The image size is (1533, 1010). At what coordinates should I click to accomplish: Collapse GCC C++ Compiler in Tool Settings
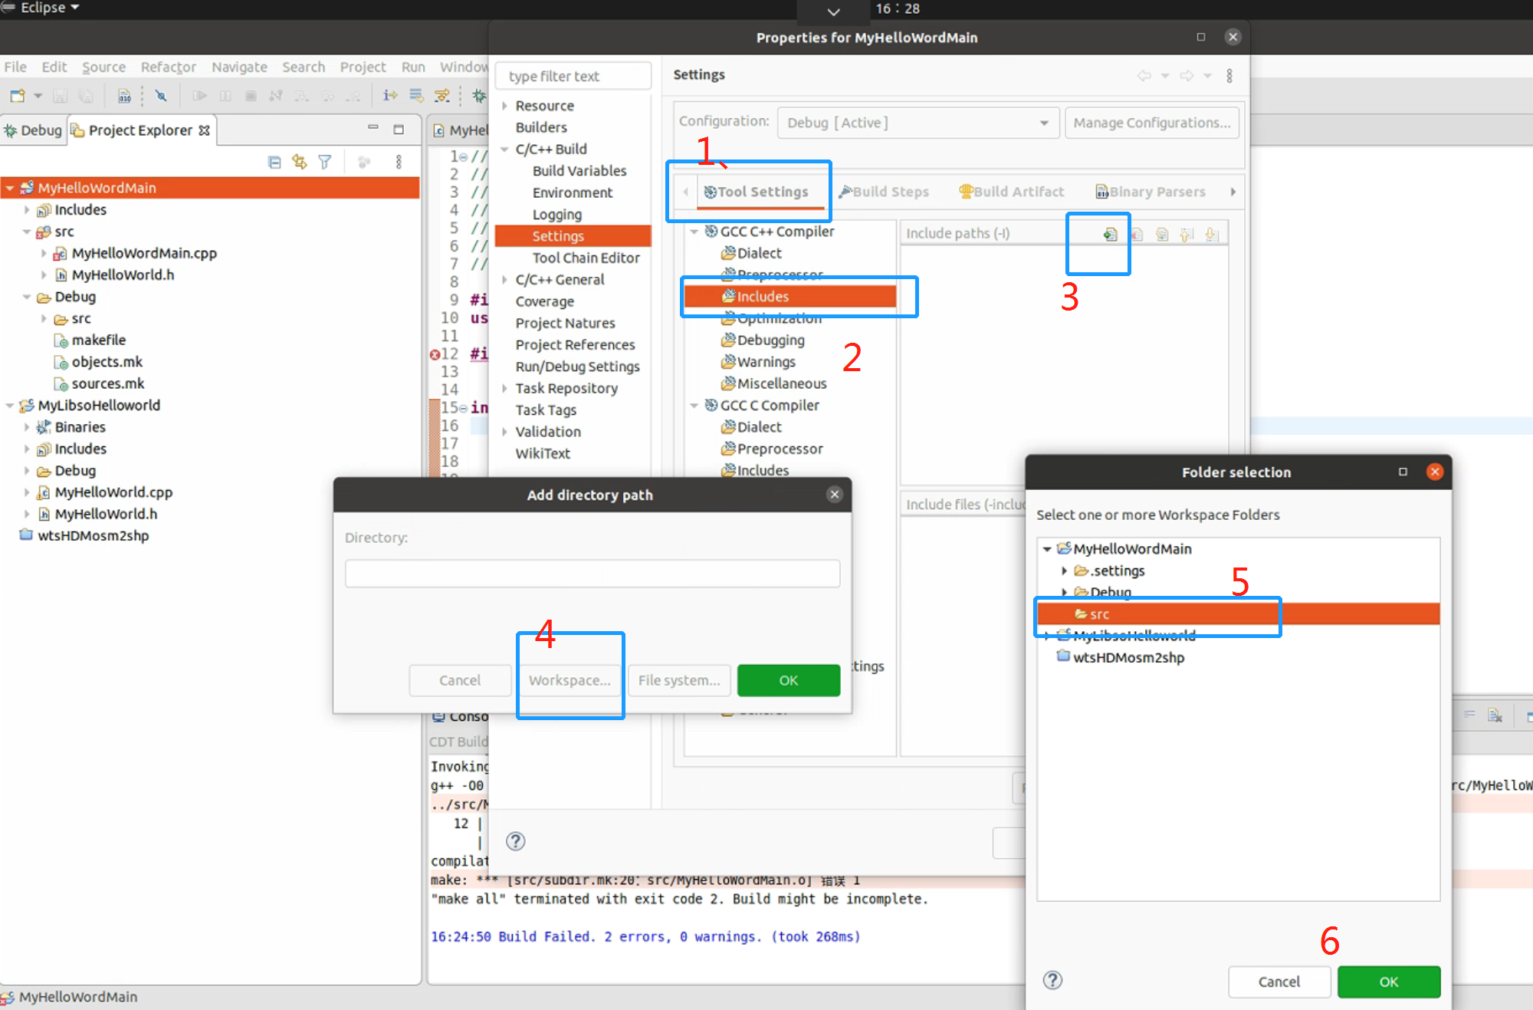[695, 231]
